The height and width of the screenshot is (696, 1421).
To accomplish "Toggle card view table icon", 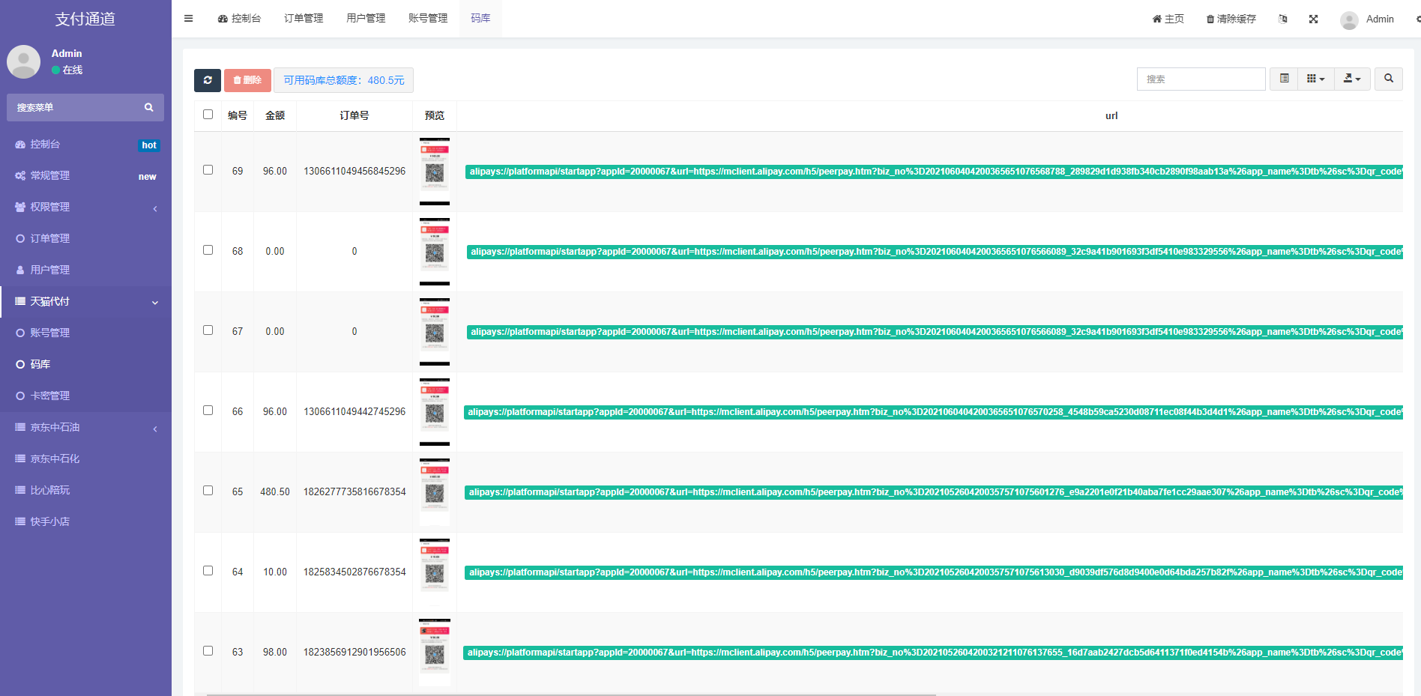I will click(1284, 79).
